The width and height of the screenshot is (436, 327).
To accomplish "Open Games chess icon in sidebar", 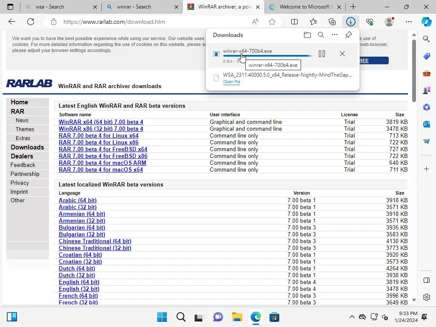I will click(x=426, y=90).
